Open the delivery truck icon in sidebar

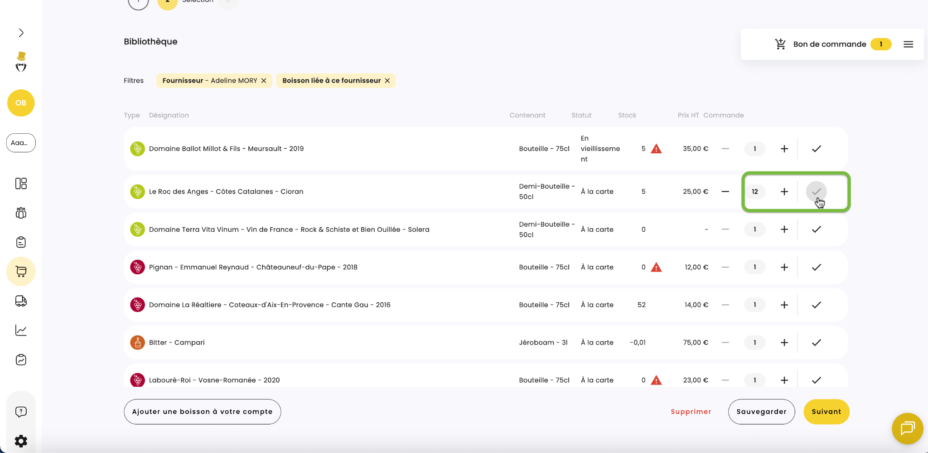tap(21, 301)
